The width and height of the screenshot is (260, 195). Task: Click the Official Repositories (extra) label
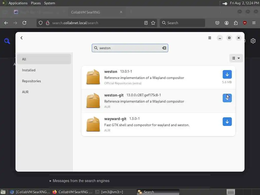[123, 83]
